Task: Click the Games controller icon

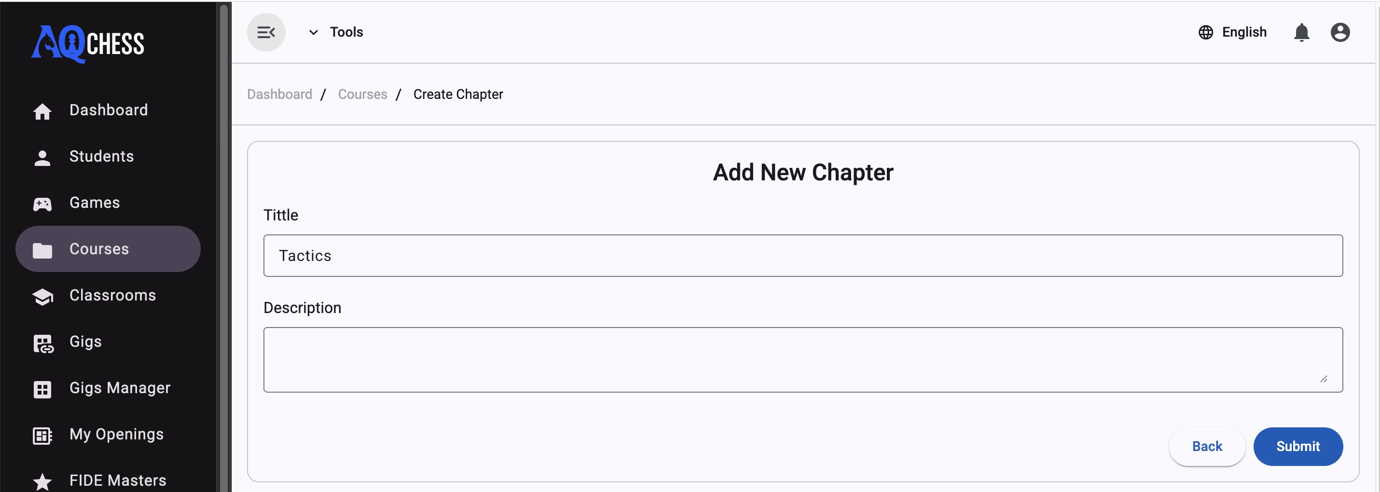Action: (42, 204)
